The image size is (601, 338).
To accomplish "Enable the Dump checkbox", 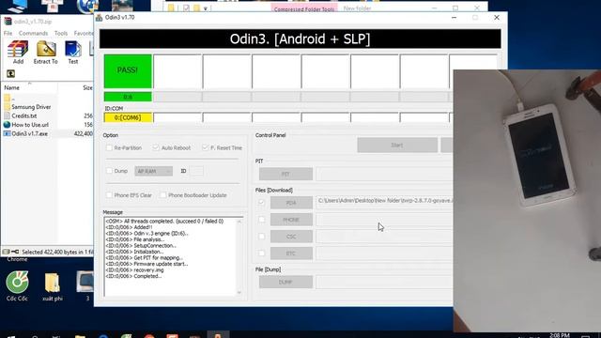I will click(109, 171).
